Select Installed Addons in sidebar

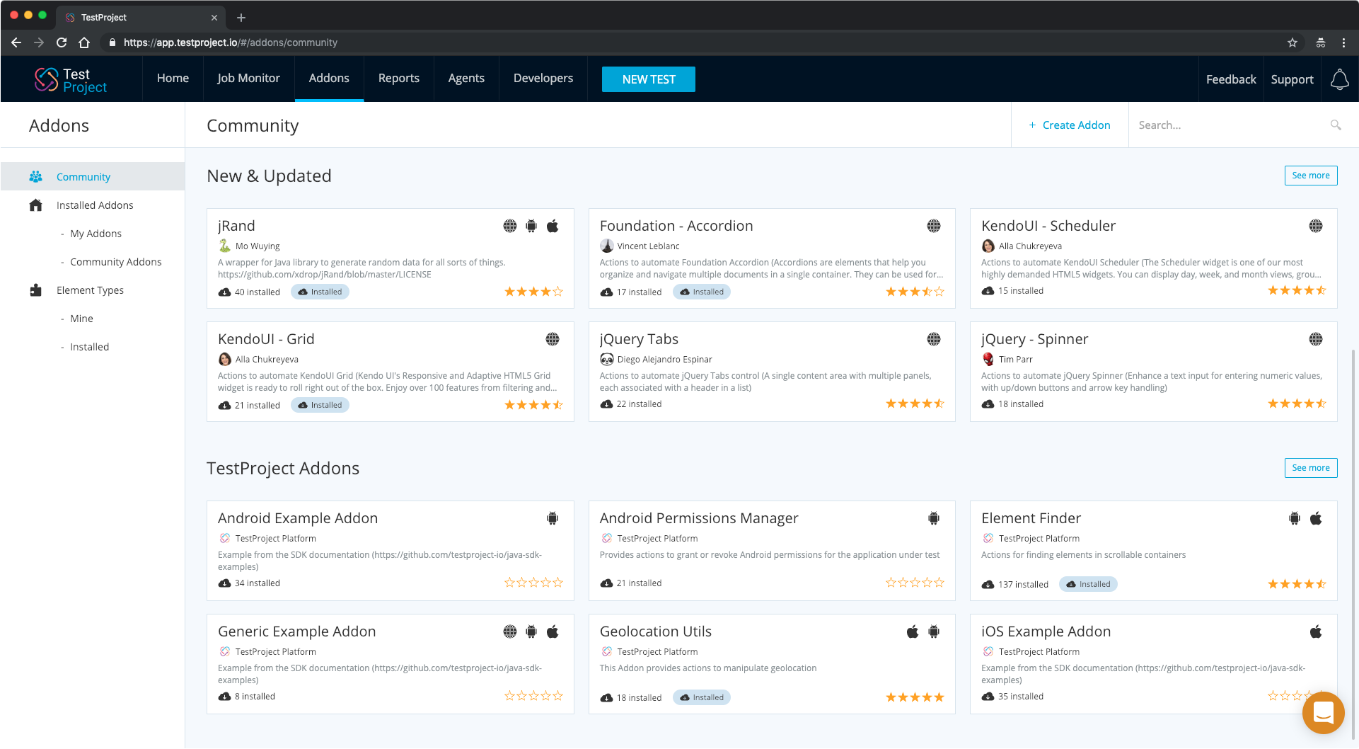pos(95,205)
